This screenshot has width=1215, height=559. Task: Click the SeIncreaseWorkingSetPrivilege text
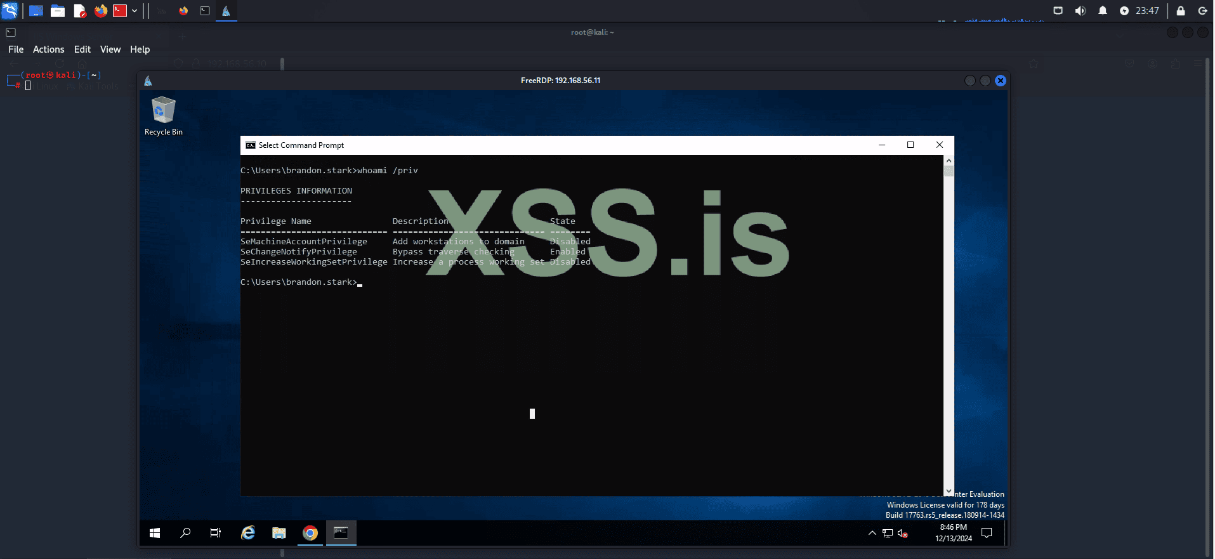(x=314, y=262)
